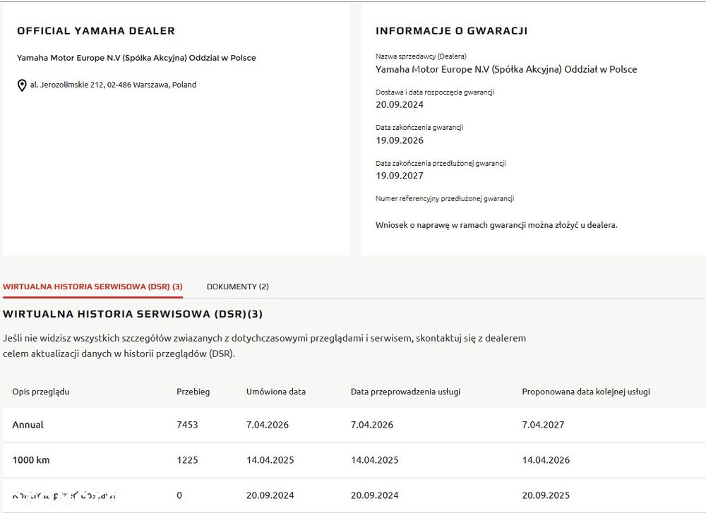Image resolution: width=706 pixels, height=513 pixels.
Task: Click next service date 20.09.2025
Action: click(546, 495)
